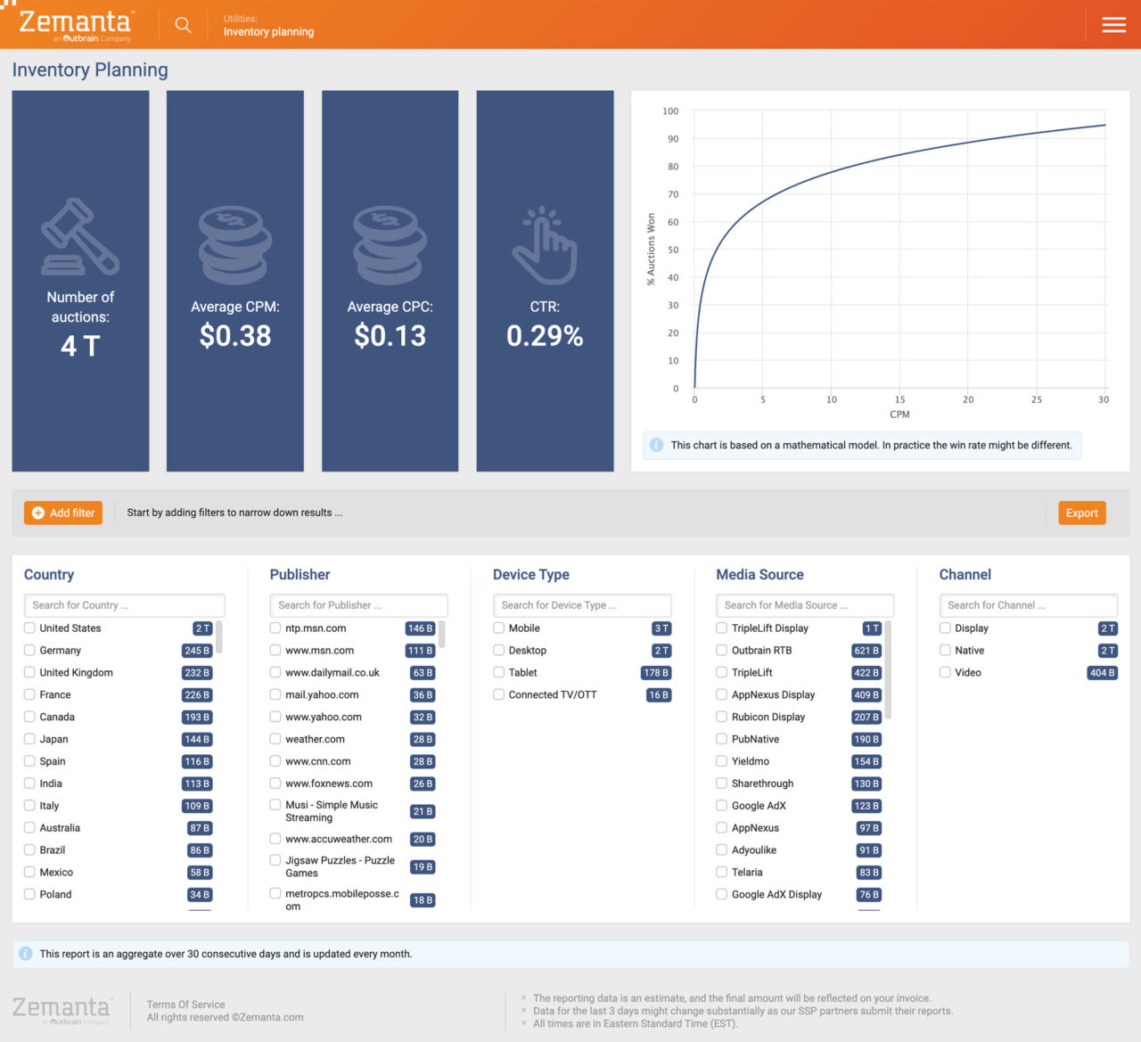
Task: Click the search magnifier icon in the header
Action: pyautogui.click(x=183, y=25)
